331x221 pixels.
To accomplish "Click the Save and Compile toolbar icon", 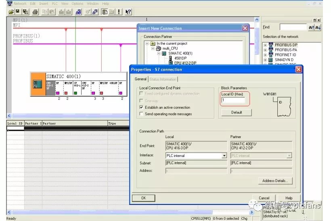I will point(25,12).
